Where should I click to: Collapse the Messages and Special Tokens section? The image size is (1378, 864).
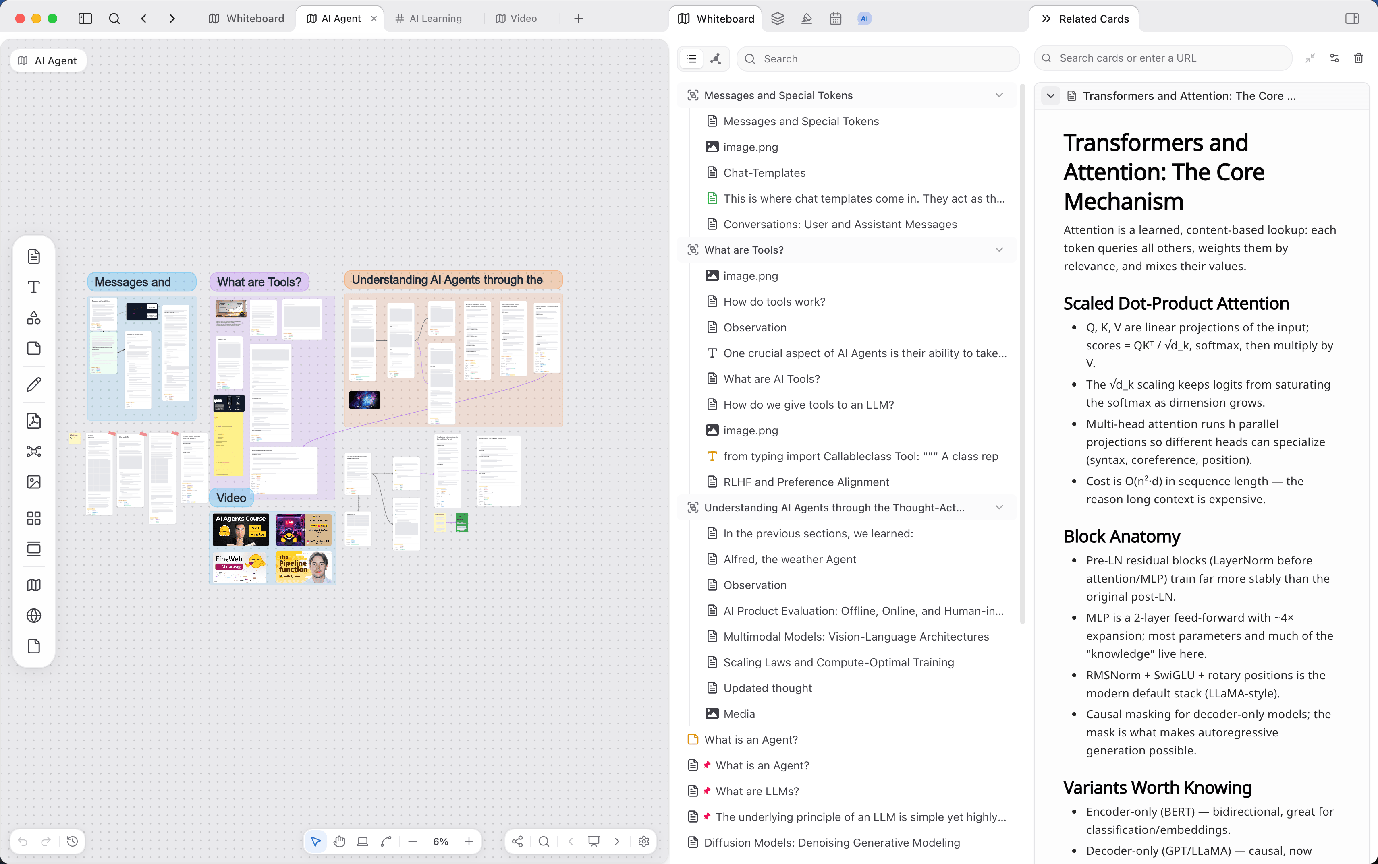[999, 95]
